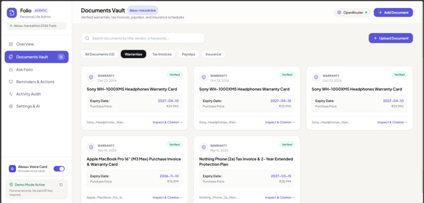The height and width of the screenshot is (203, 424).
Task: Click the purchase price ₹28,999
Action: coord(285,181)
